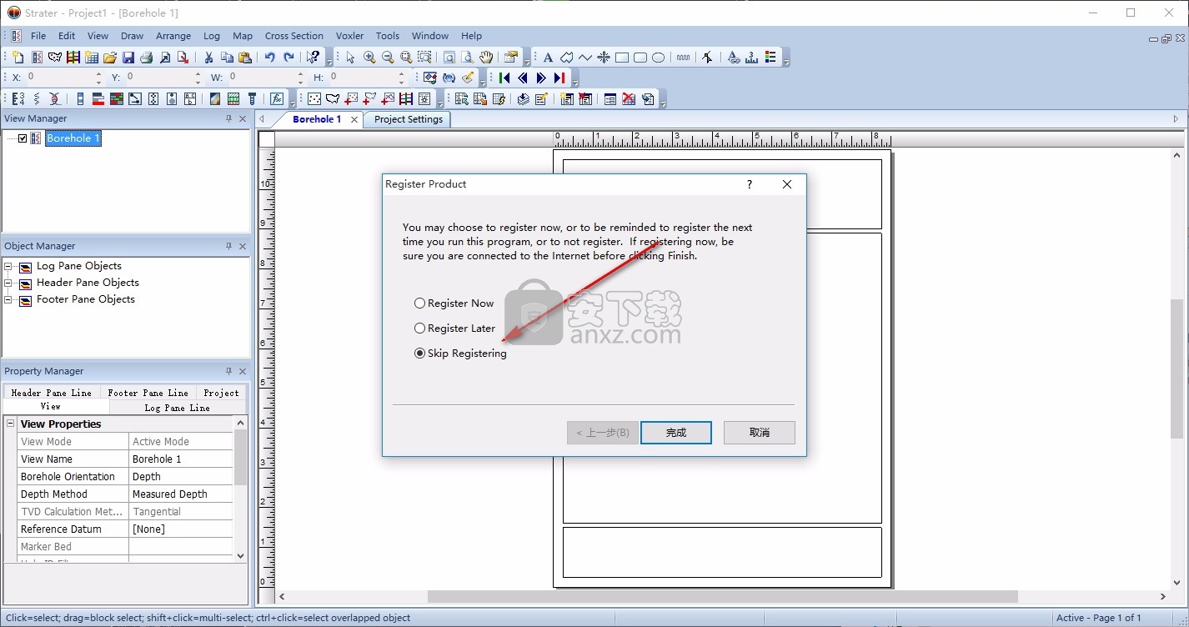This screenshot has height=627, width=1189.
Task: Select the Text drawing tool
Action: coord(548,58)
